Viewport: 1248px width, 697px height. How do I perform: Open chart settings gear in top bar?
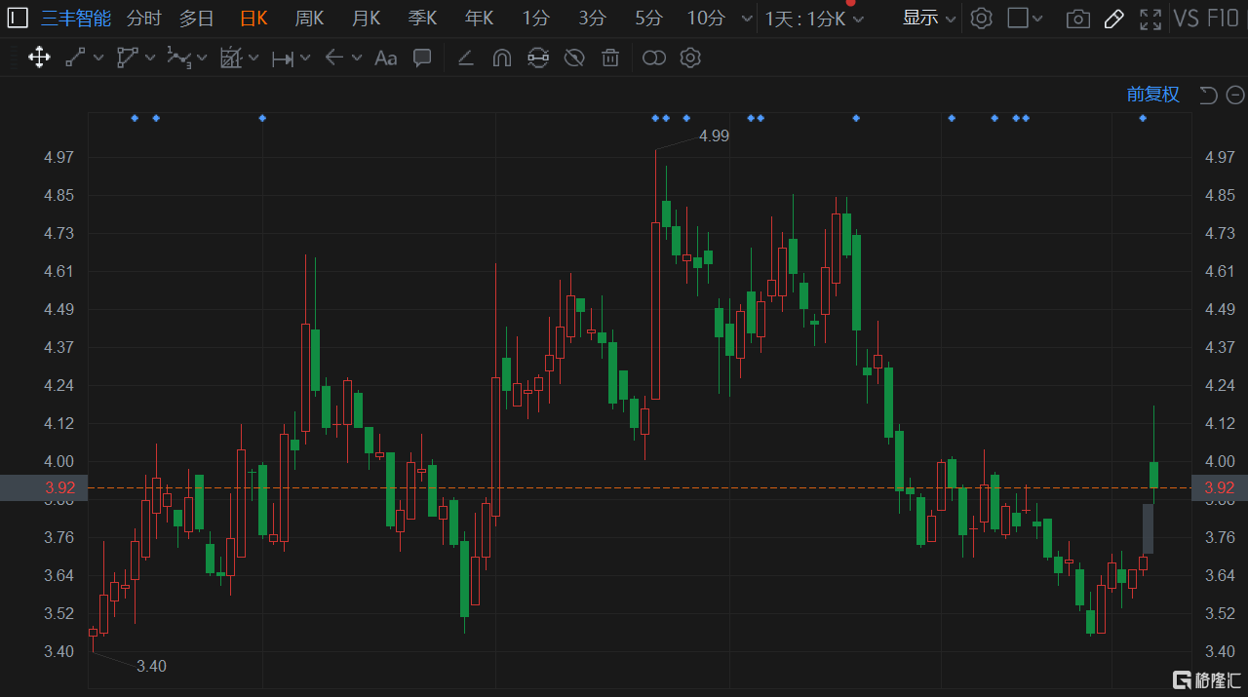(982, 18)
